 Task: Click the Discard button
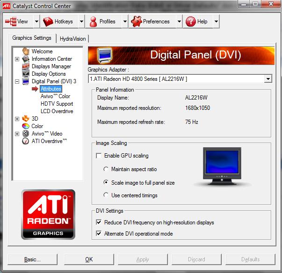click(x=196, y=259)
